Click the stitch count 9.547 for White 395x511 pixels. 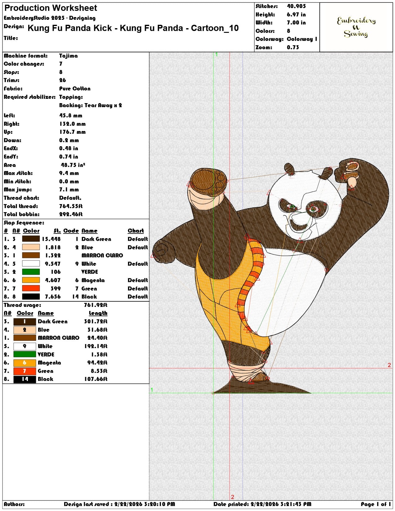pos(53,264)
